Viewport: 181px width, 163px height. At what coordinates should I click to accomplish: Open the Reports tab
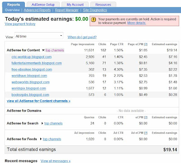14,5
